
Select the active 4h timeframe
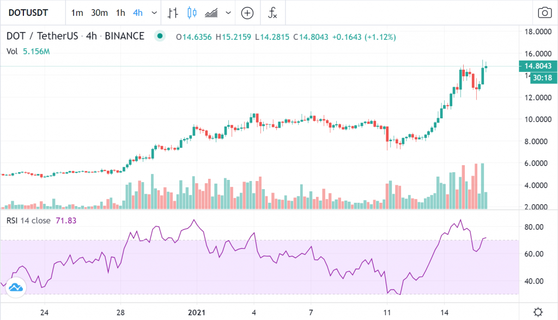coord(139,13)
